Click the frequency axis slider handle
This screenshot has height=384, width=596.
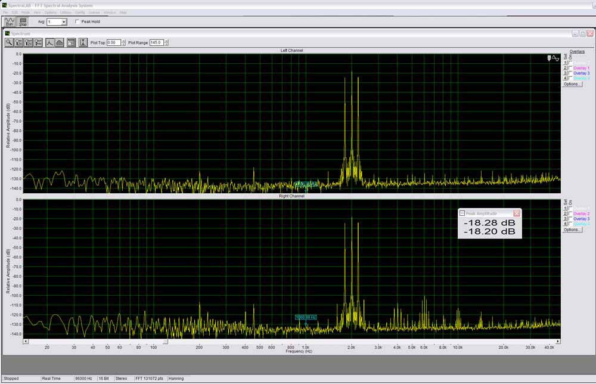pyautogui.click(x=165, y=342)
